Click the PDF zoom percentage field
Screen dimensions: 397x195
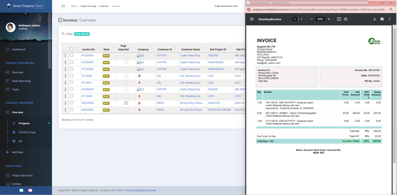(320, 19)
